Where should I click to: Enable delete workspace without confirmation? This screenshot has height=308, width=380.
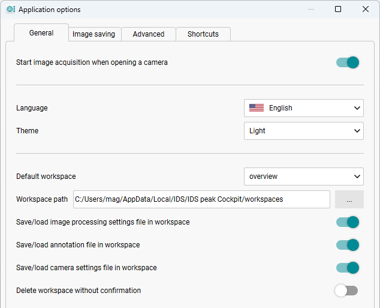pyautogui.click(x=346, y=291)
